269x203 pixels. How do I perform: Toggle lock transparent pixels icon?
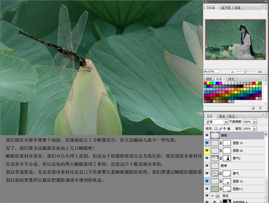(216, 129)
